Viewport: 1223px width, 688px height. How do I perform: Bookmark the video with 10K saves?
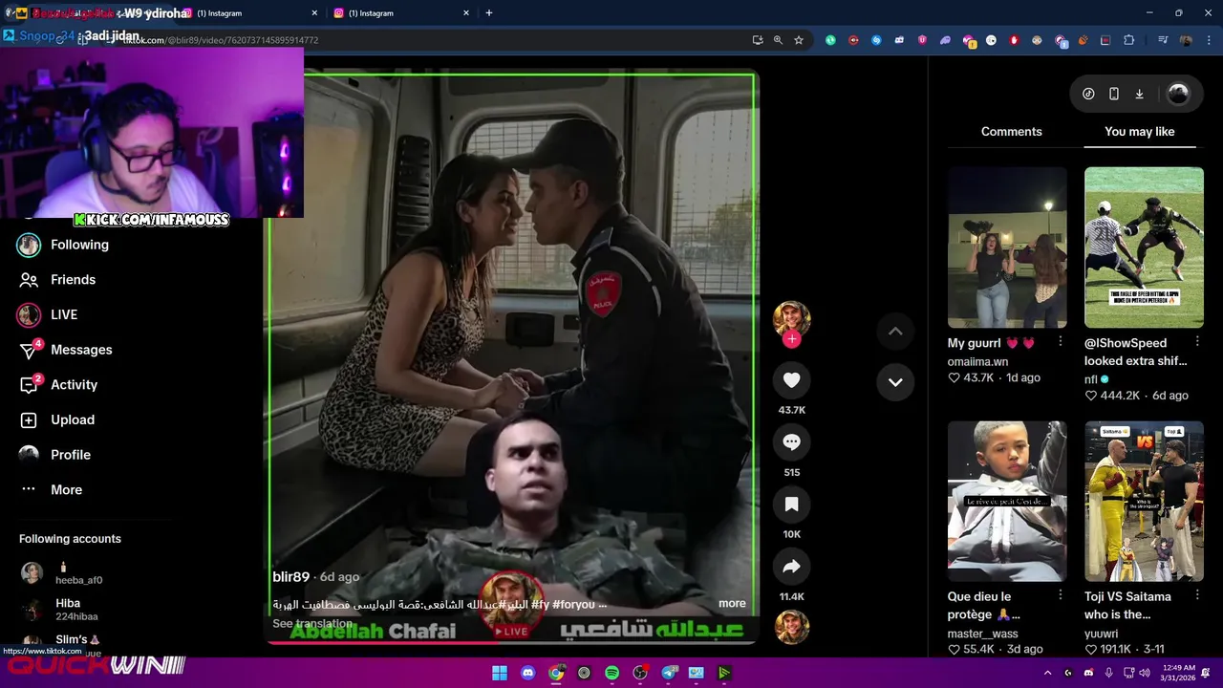791,505
